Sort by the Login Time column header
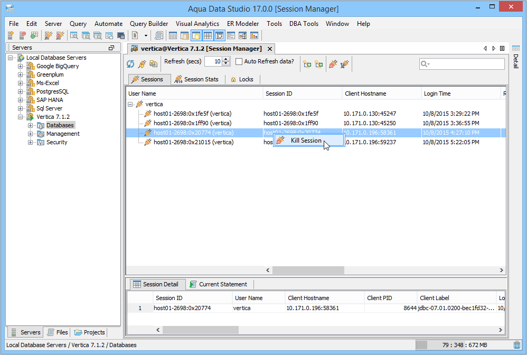Viewport: 527px width, 355px height. pos(461,94)
